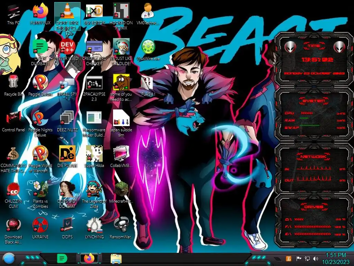Image resolution: width=354 pixels, height=266 pixels.
Task: Open the cartoon dog icon shortcut
Action: [x=121, y=88]
